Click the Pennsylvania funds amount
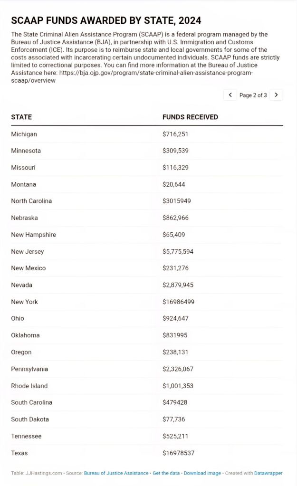 coord(178,369)
